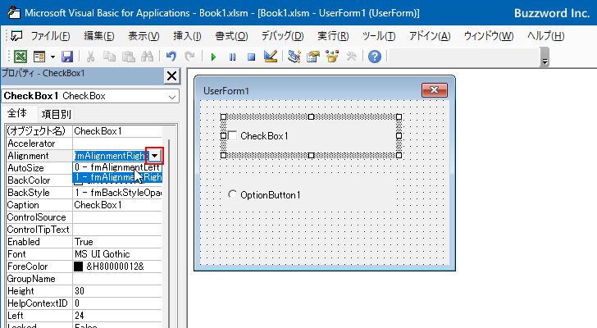Click the Insert UserForm toolbar icon
The width and height of the screenshot is (597, 328).
(39, 57)
